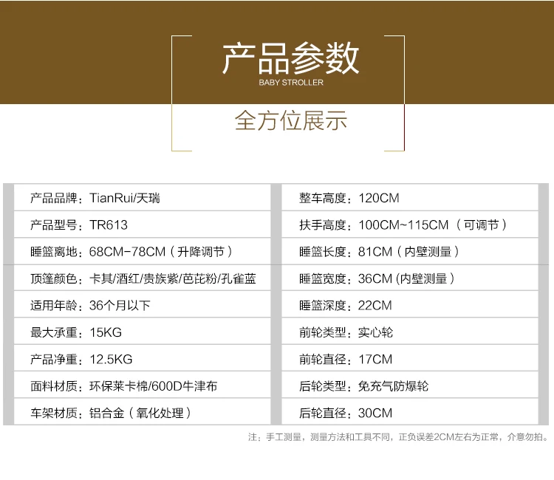Click the 产品参数 heading
The height and width of the screenshot is (480, 554).
[290, 58]
